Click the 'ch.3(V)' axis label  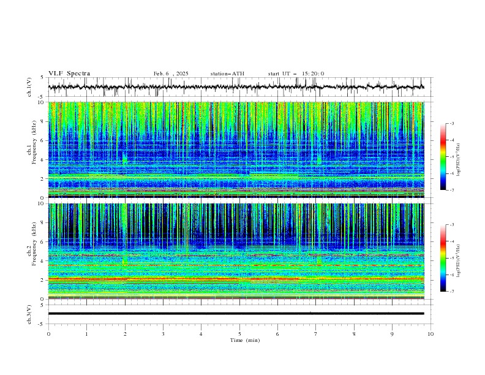(29, 314)
